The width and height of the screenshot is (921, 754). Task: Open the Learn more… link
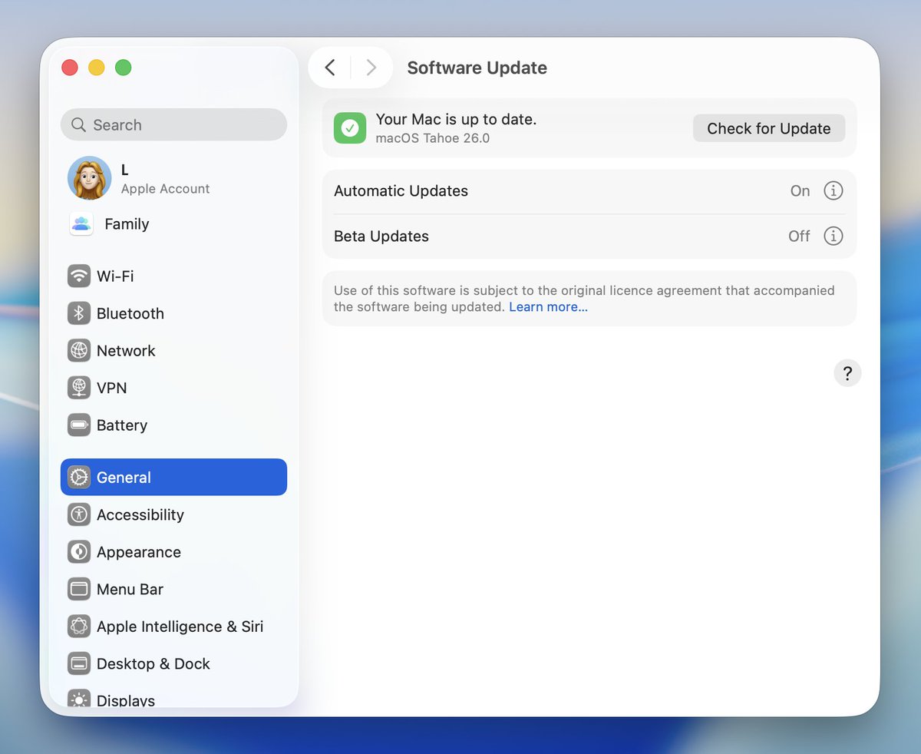pyautogui.click(x=549, y=307)
